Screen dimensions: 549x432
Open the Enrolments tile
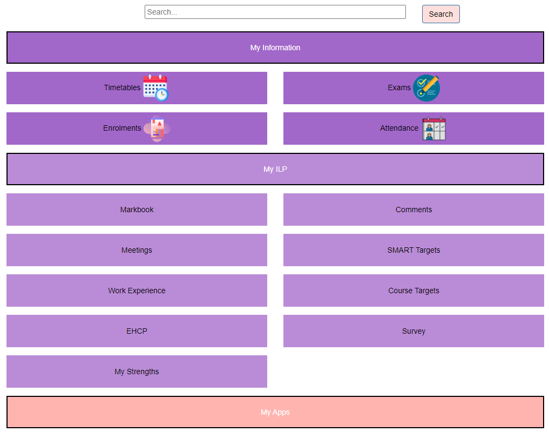pos(137,129)
